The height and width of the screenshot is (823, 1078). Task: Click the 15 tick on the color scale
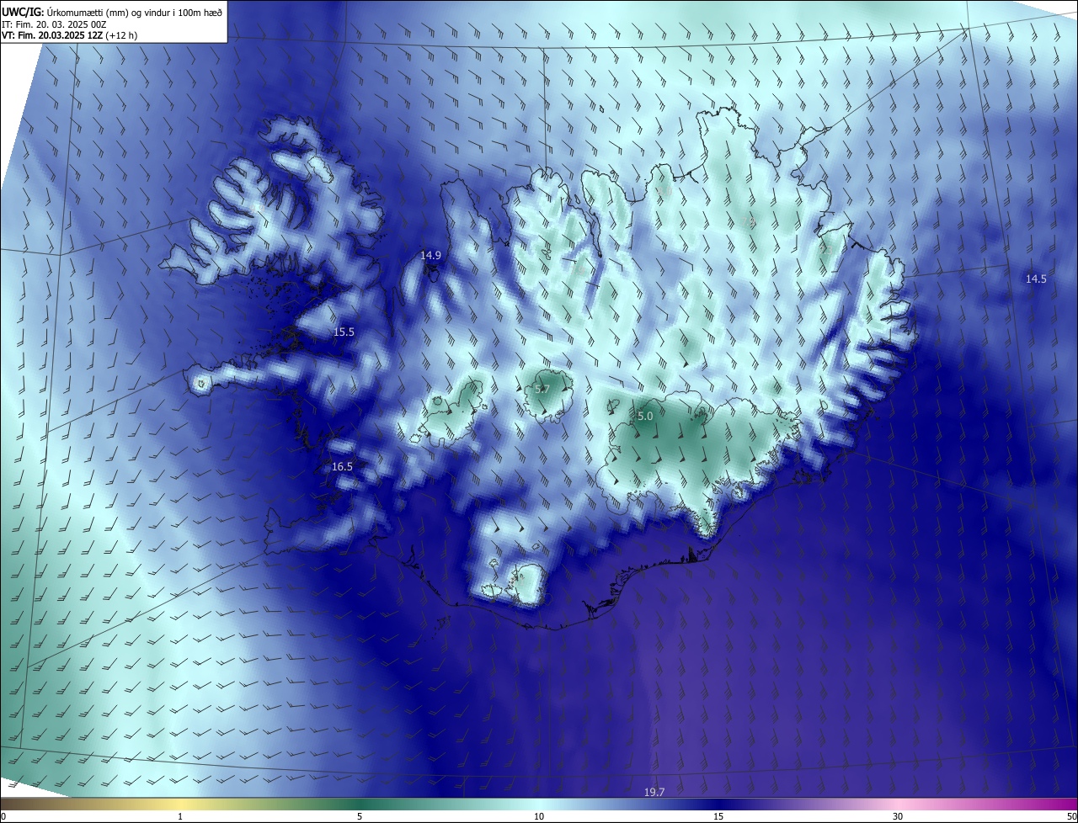click(718, 817)
